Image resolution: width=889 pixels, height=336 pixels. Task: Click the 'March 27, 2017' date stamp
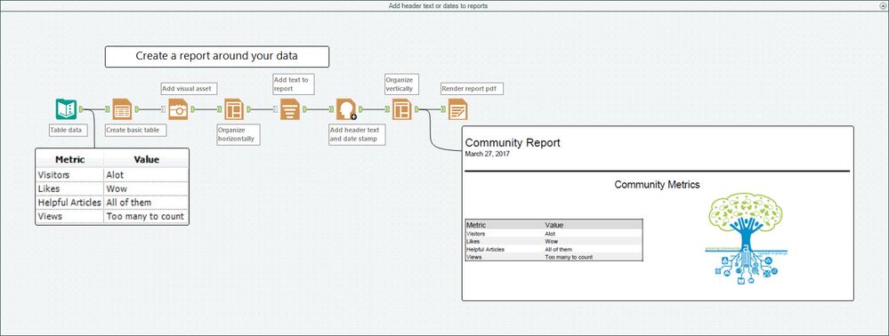487,154
